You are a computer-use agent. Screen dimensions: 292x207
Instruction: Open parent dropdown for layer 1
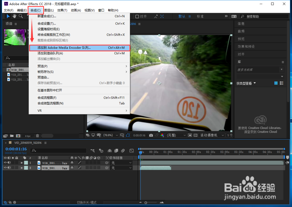121,163
